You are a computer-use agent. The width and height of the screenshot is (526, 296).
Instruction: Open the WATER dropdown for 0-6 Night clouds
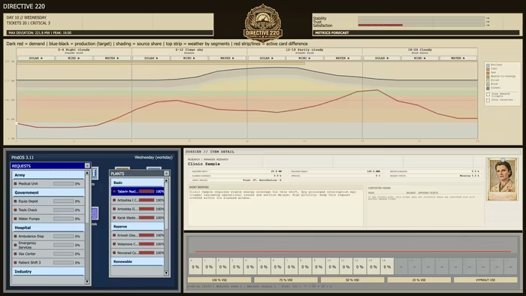click(x=112, y=58)
